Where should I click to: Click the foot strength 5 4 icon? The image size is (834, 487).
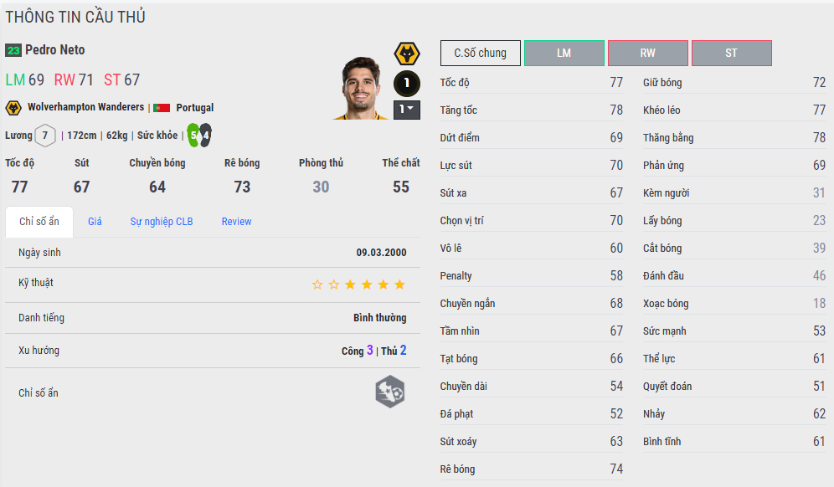[199, 136]
